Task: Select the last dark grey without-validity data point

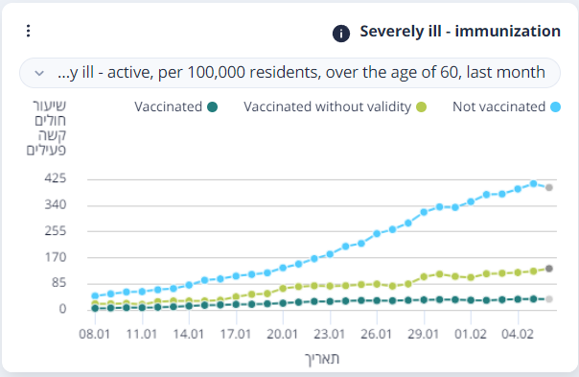Action: 549,269
